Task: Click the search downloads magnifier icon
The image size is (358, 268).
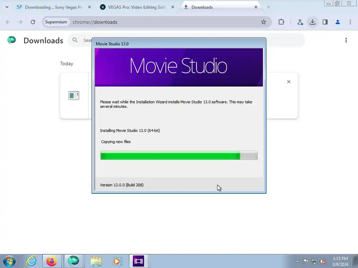Action: point(75,40)
